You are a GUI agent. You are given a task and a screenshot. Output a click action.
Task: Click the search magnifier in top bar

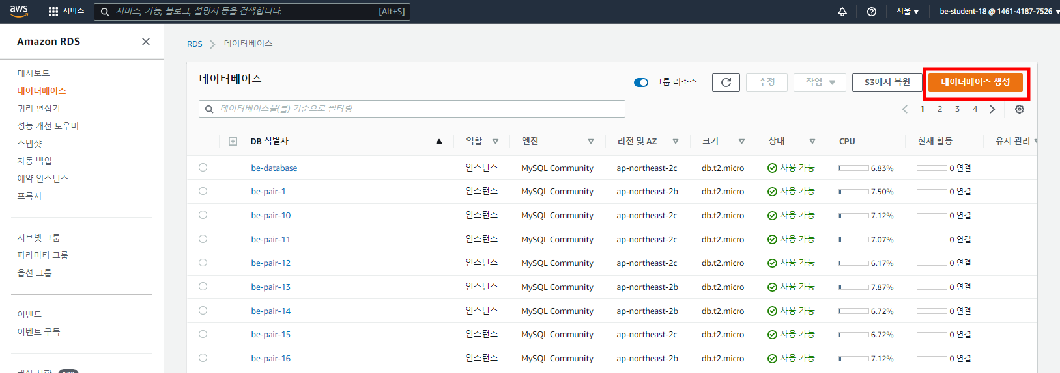(x=105, y=12)
